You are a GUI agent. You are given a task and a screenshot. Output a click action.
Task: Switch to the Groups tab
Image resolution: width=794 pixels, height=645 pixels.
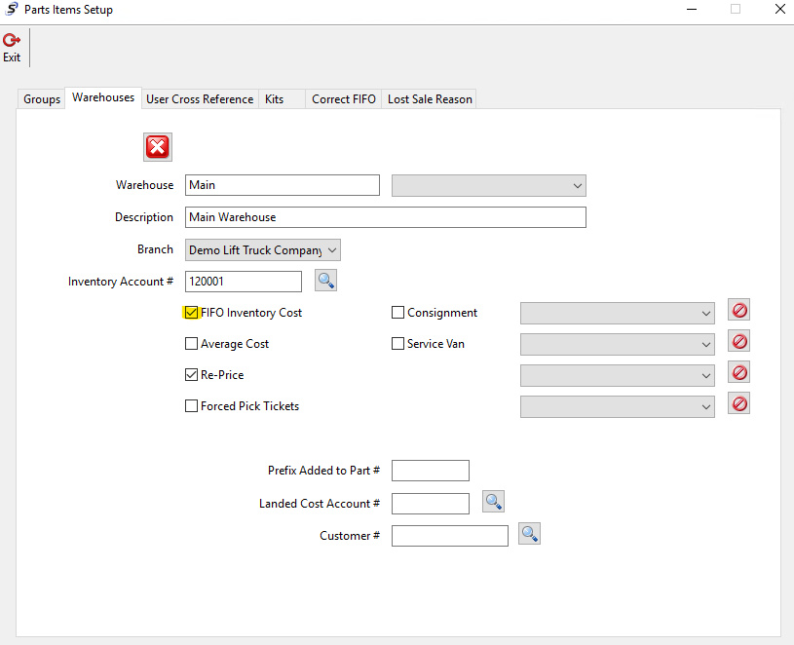(x=42, y=99)
